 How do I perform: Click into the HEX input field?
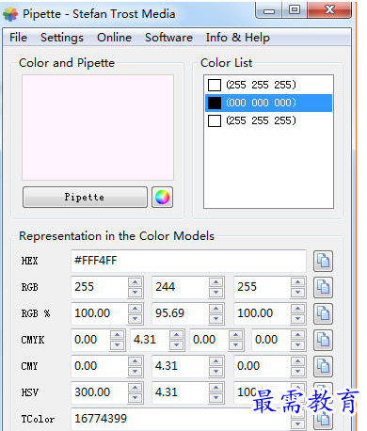pos(188,261)
